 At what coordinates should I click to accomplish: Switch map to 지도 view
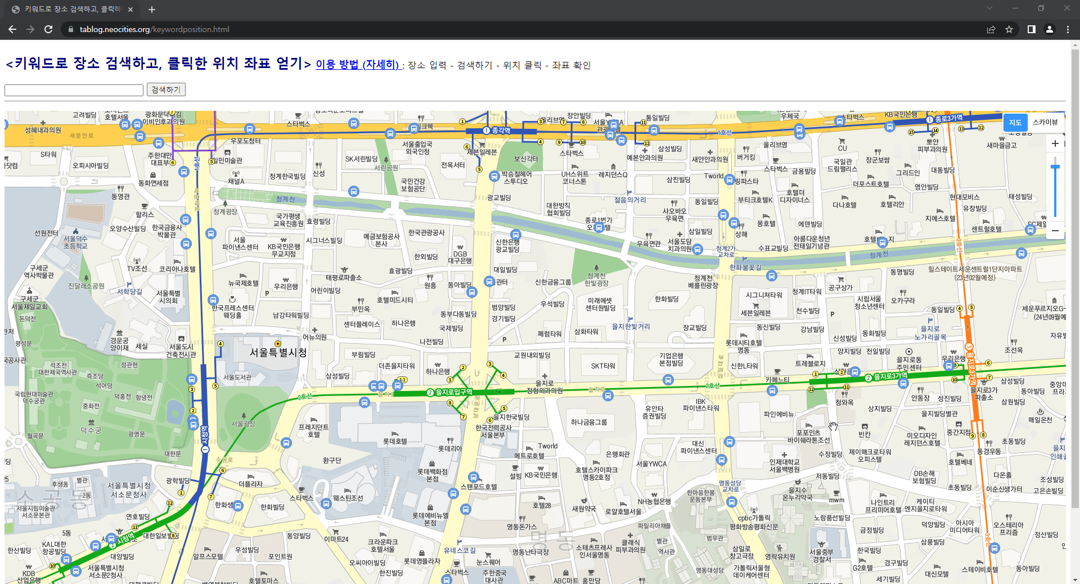[1015, 122]
